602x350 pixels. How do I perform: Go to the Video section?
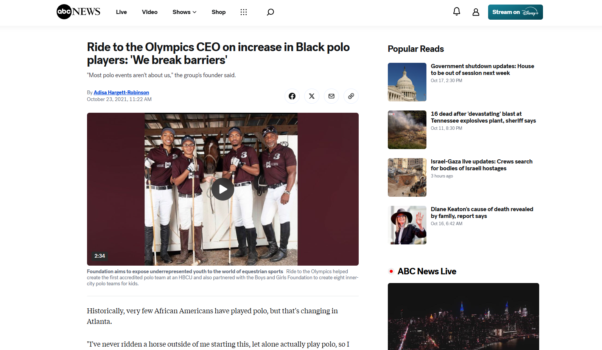[x=149, y=12]
